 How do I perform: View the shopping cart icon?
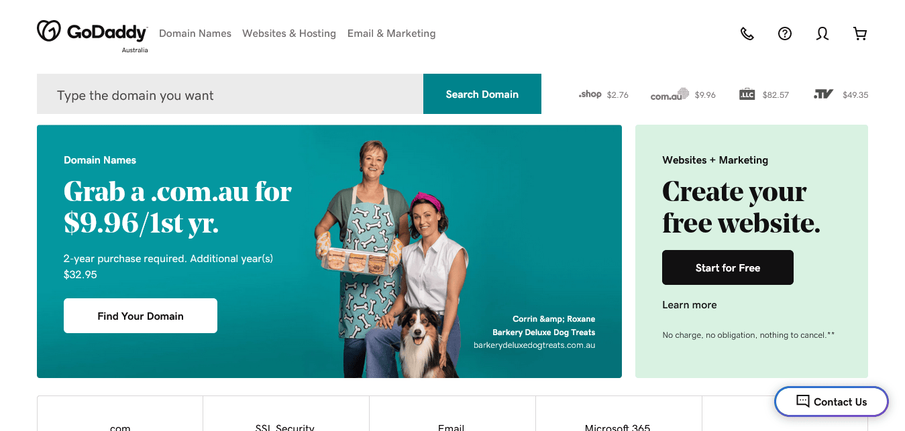click(860, 34)
